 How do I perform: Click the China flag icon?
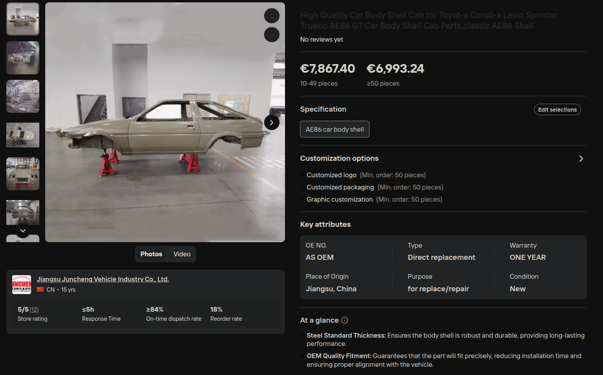[40, 289]
